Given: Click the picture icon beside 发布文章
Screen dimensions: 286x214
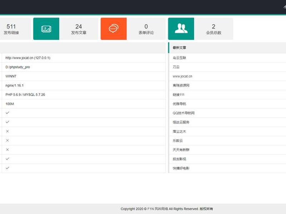Looking at the screenshot, I should click(46, 29).
